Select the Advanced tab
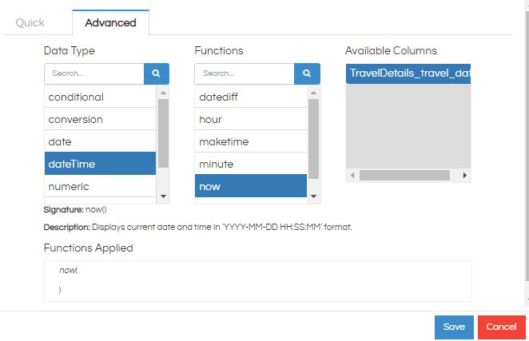The height and width of the screenshot is (341, 529). pos(110,22)
